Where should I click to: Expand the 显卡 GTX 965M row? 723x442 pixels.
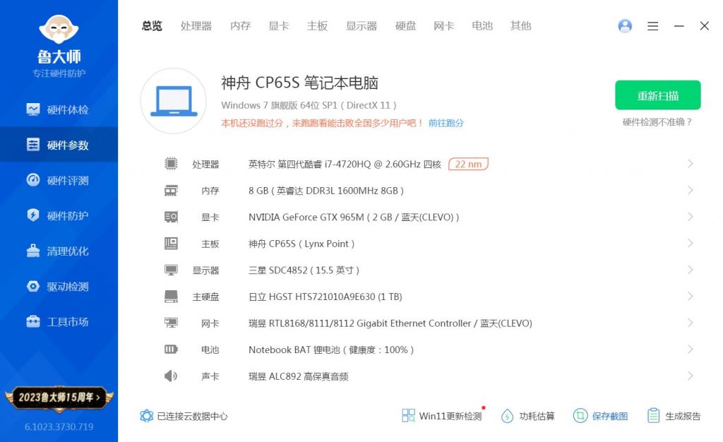(691, 217)
